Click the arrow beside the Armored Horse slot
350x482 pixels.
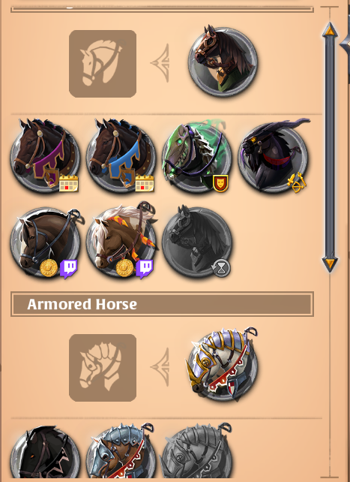[x=160, y=367]
